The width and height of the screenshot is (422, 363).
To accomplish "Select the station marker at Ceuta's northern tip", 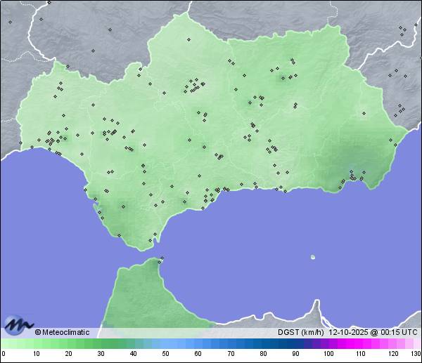I will click(x=161, y=260).
